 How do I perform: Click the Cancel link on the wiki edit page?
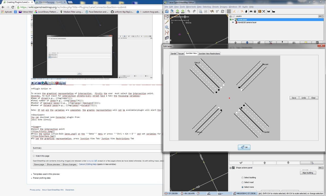click(82, 164)
